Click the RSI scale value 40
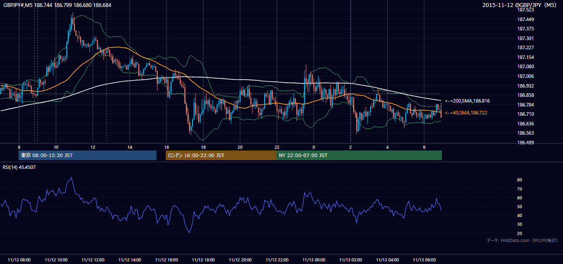Viewport: 563px width, 264px height. point(520,215)
